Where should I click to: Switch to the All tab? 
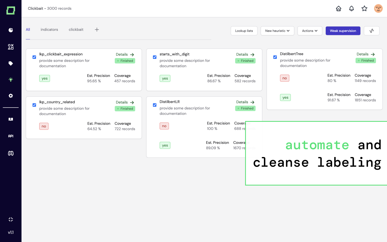(x=28, y=30)
